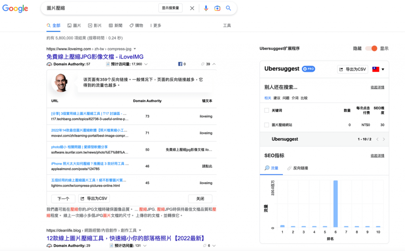Collapse SEO指标 section via 收起详情
This screenshot has height=251, width=405.
pos(377,155)
